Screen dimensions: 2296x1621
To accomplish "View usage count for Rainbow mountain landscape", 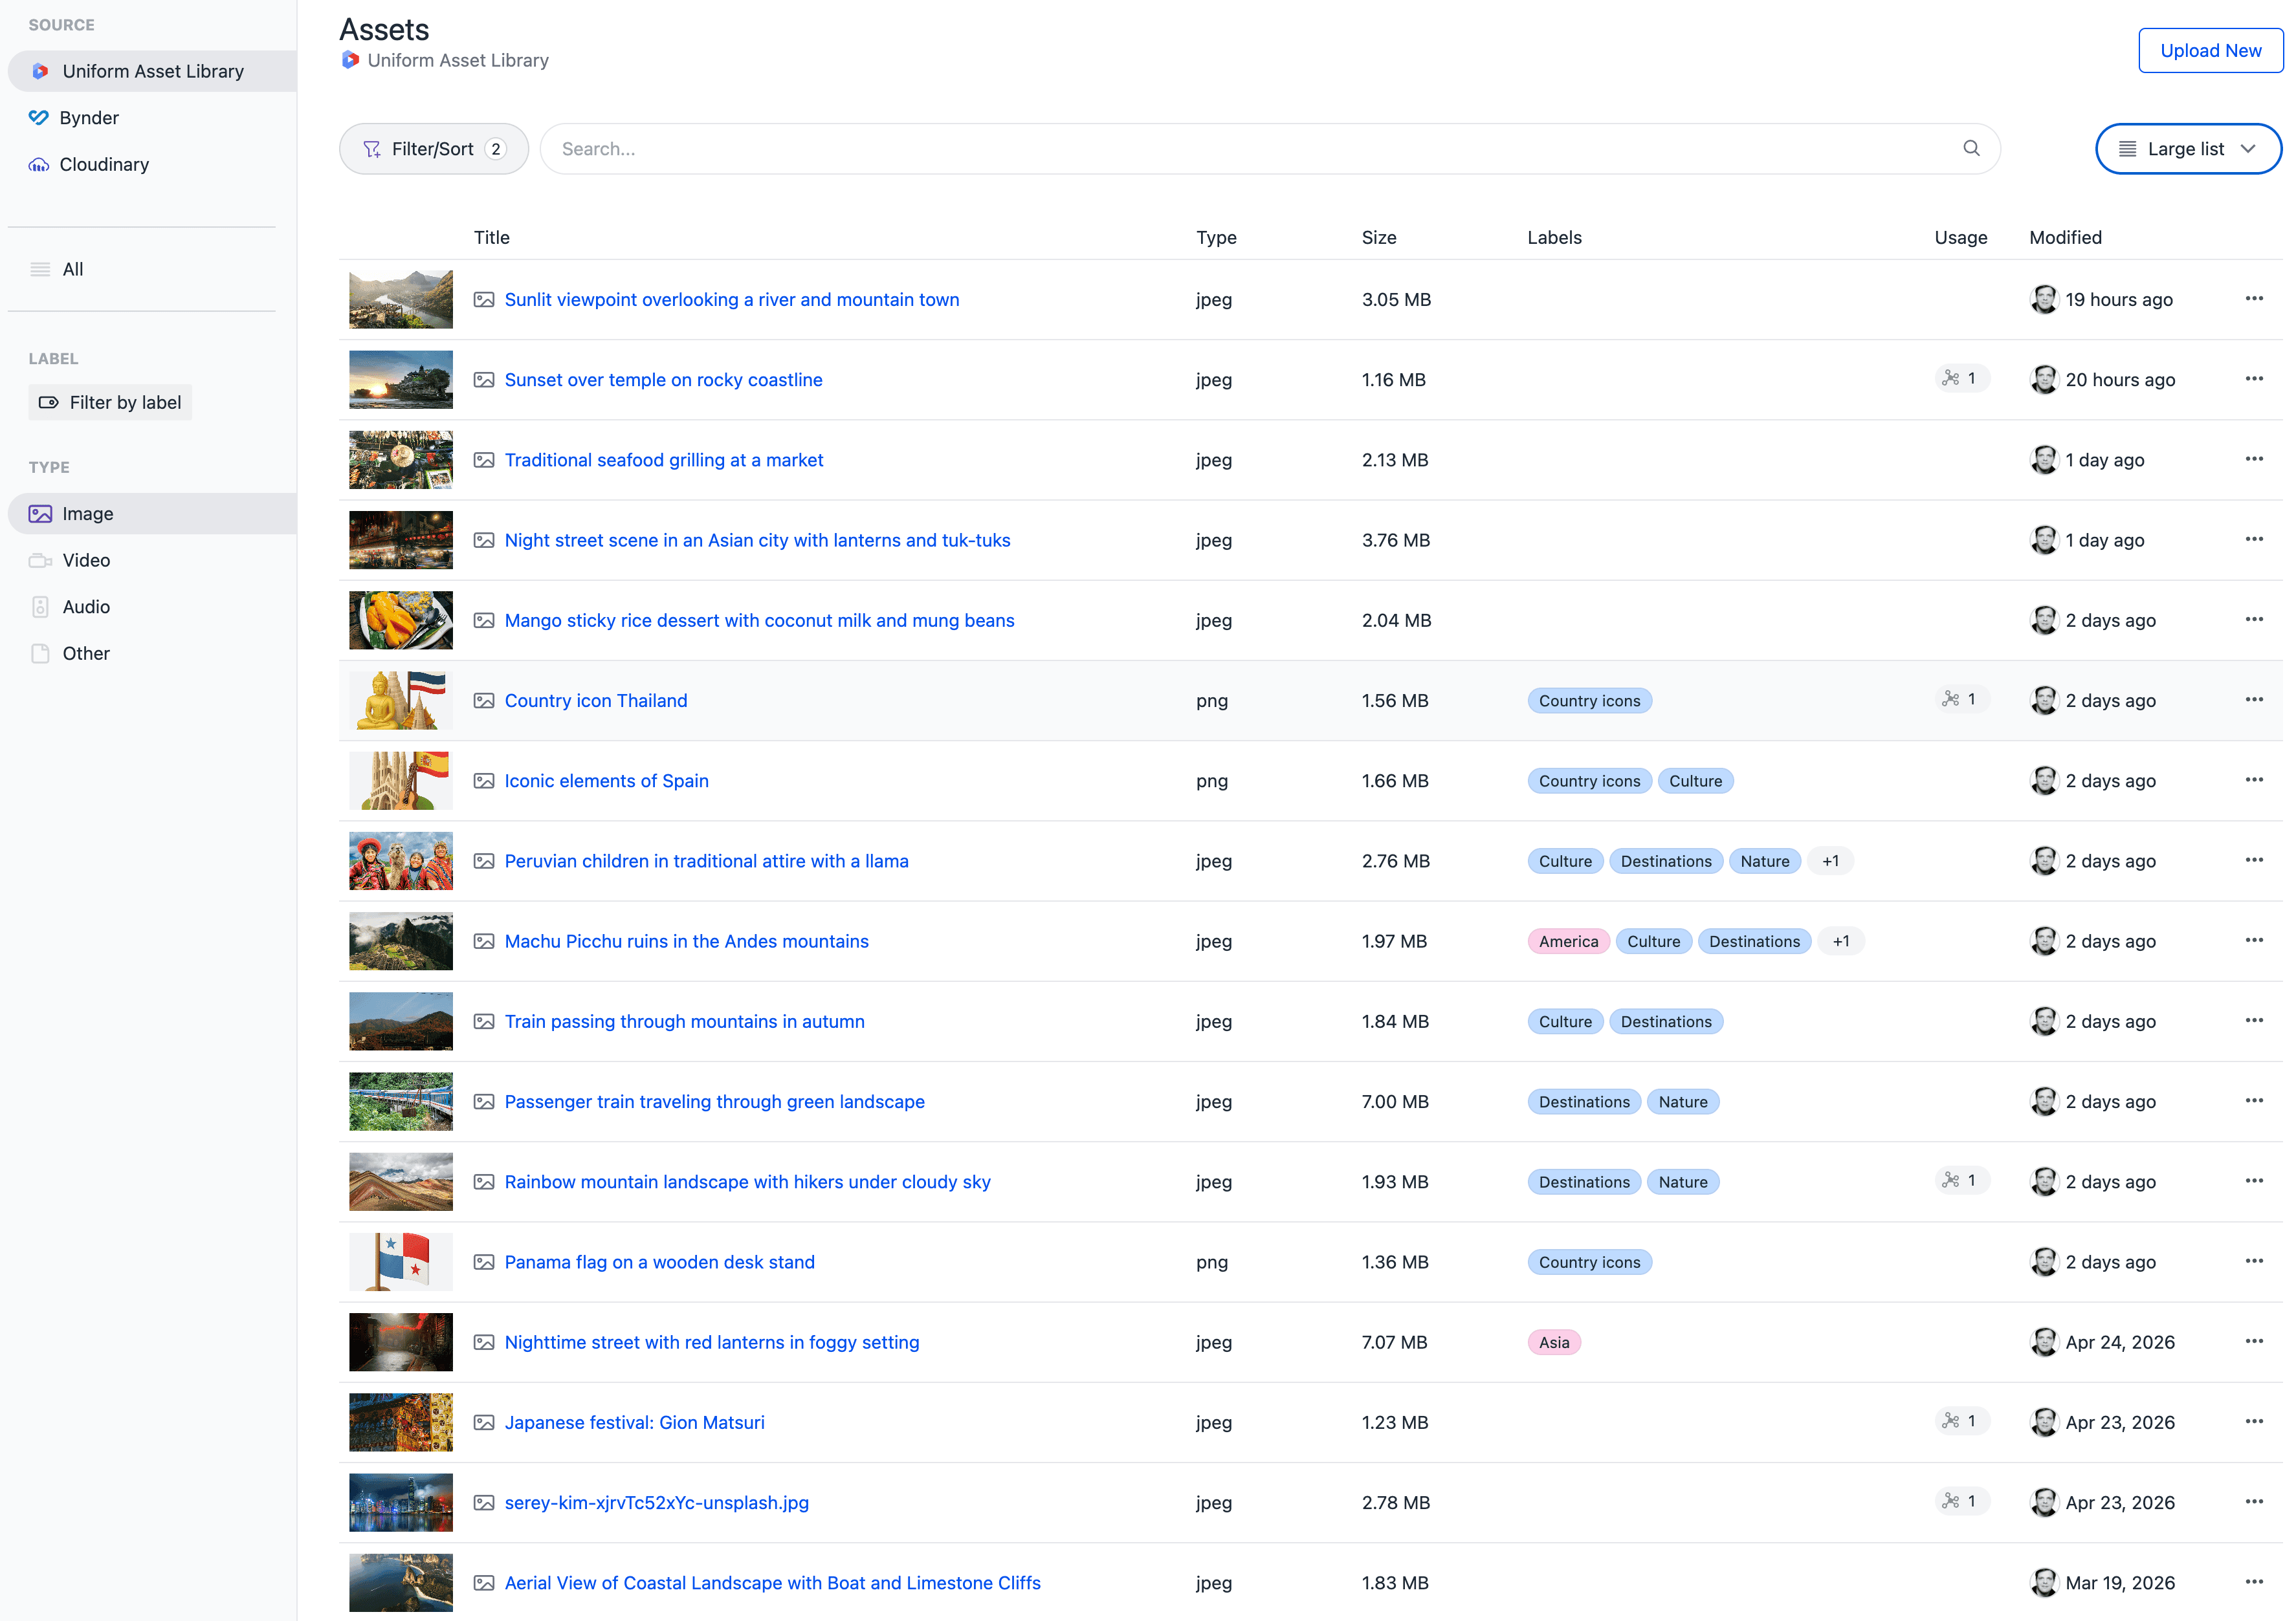I will (1961, 1181).
